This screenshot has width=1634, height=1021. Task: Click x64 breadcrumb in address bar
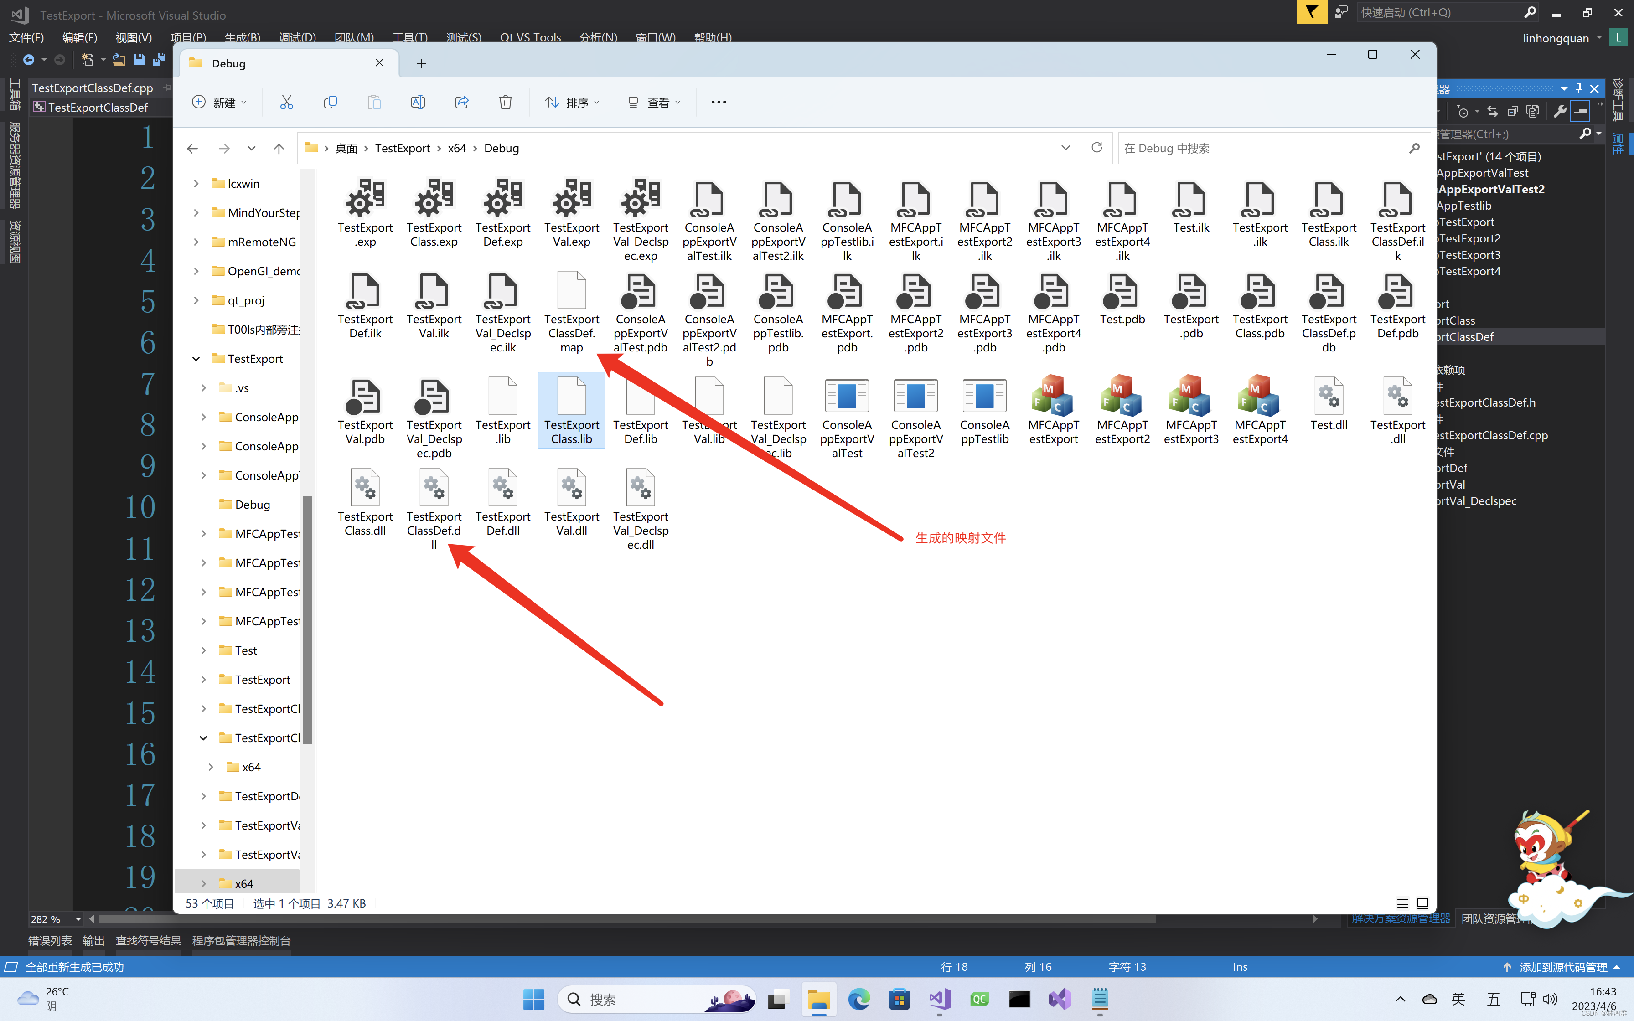click(456, 148)
